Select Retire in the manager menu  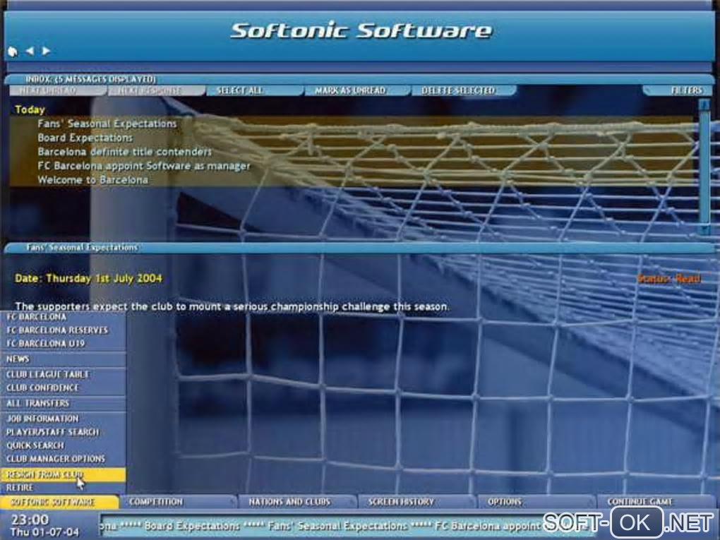pyautogui.click(x=63, y=487)
